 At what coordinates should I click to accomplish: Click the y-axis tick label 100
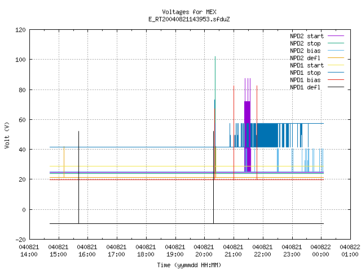click(20, 60)
